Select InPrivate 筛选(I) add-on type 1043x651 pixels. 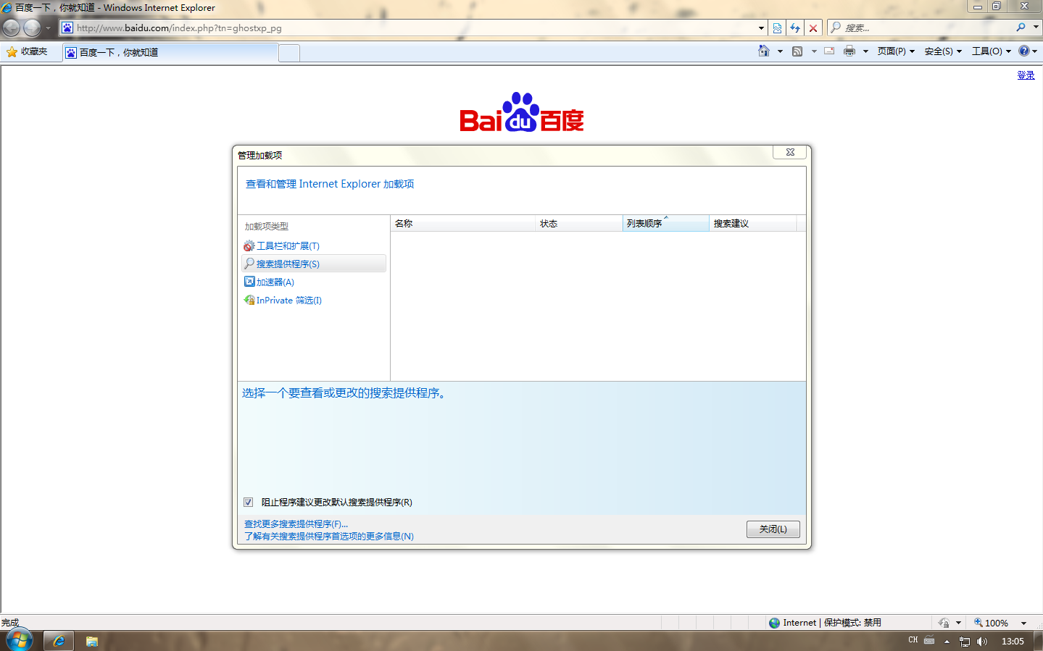coord(313,300)
